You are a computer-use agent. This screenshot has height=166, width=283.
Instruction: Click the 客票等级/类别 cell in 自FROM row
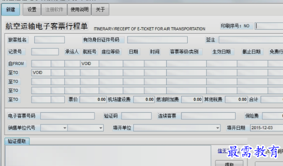186,64
